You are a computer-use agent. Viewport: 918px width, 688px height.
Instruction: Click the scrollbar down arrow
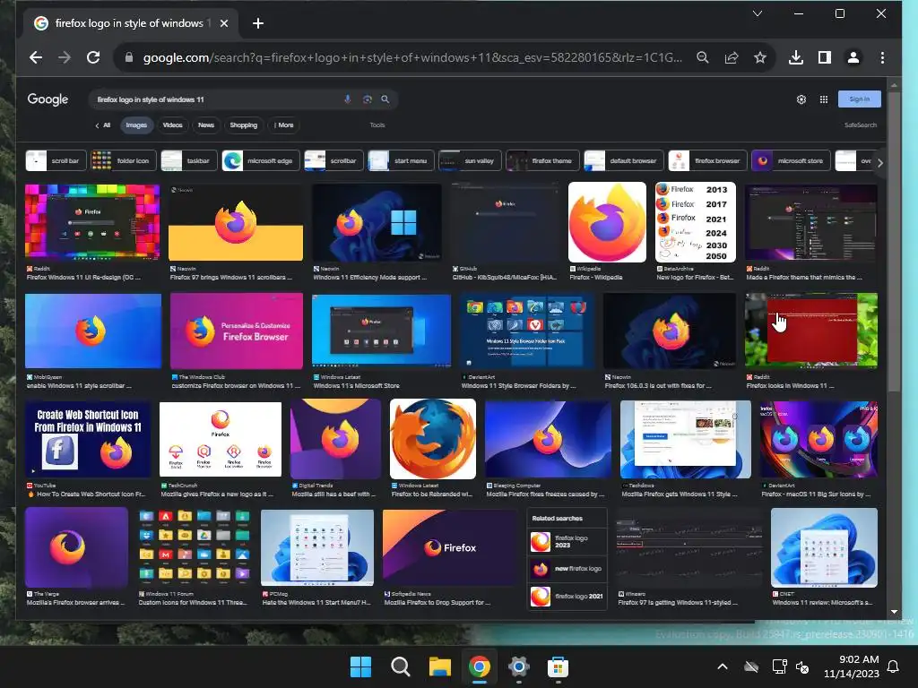[894, 612]
